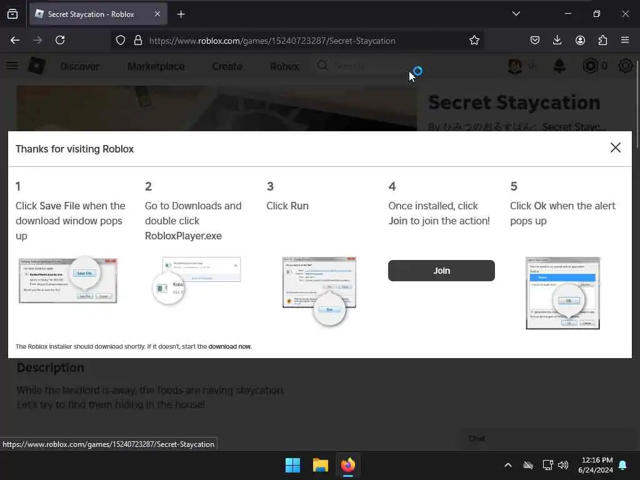
Task: Bookmark this page with the star
Action: click(x=474, y=41)
